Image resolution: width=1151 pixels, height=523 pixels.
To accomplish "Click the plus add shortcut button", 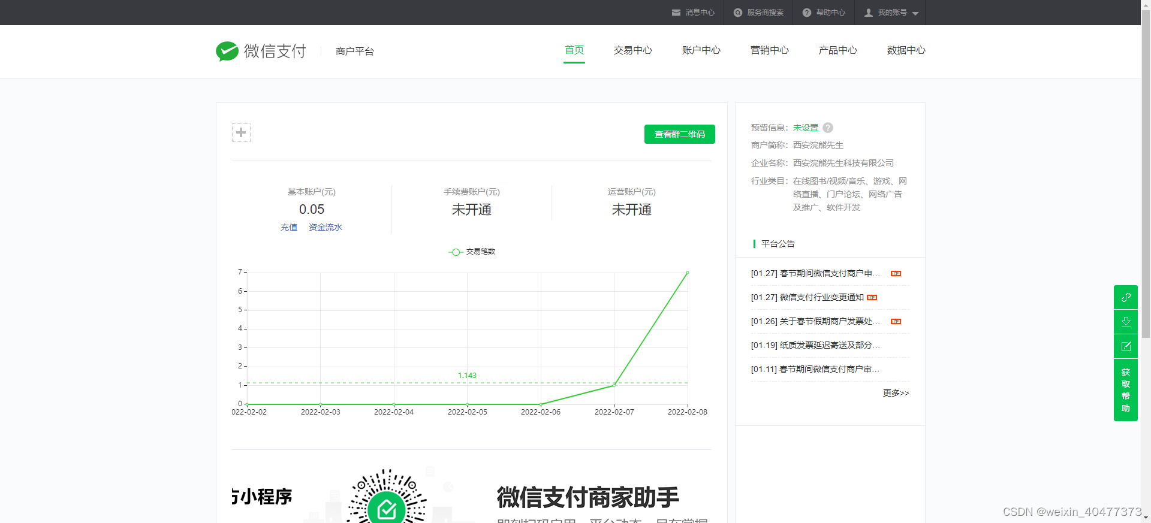I will [x=241, y=132].
